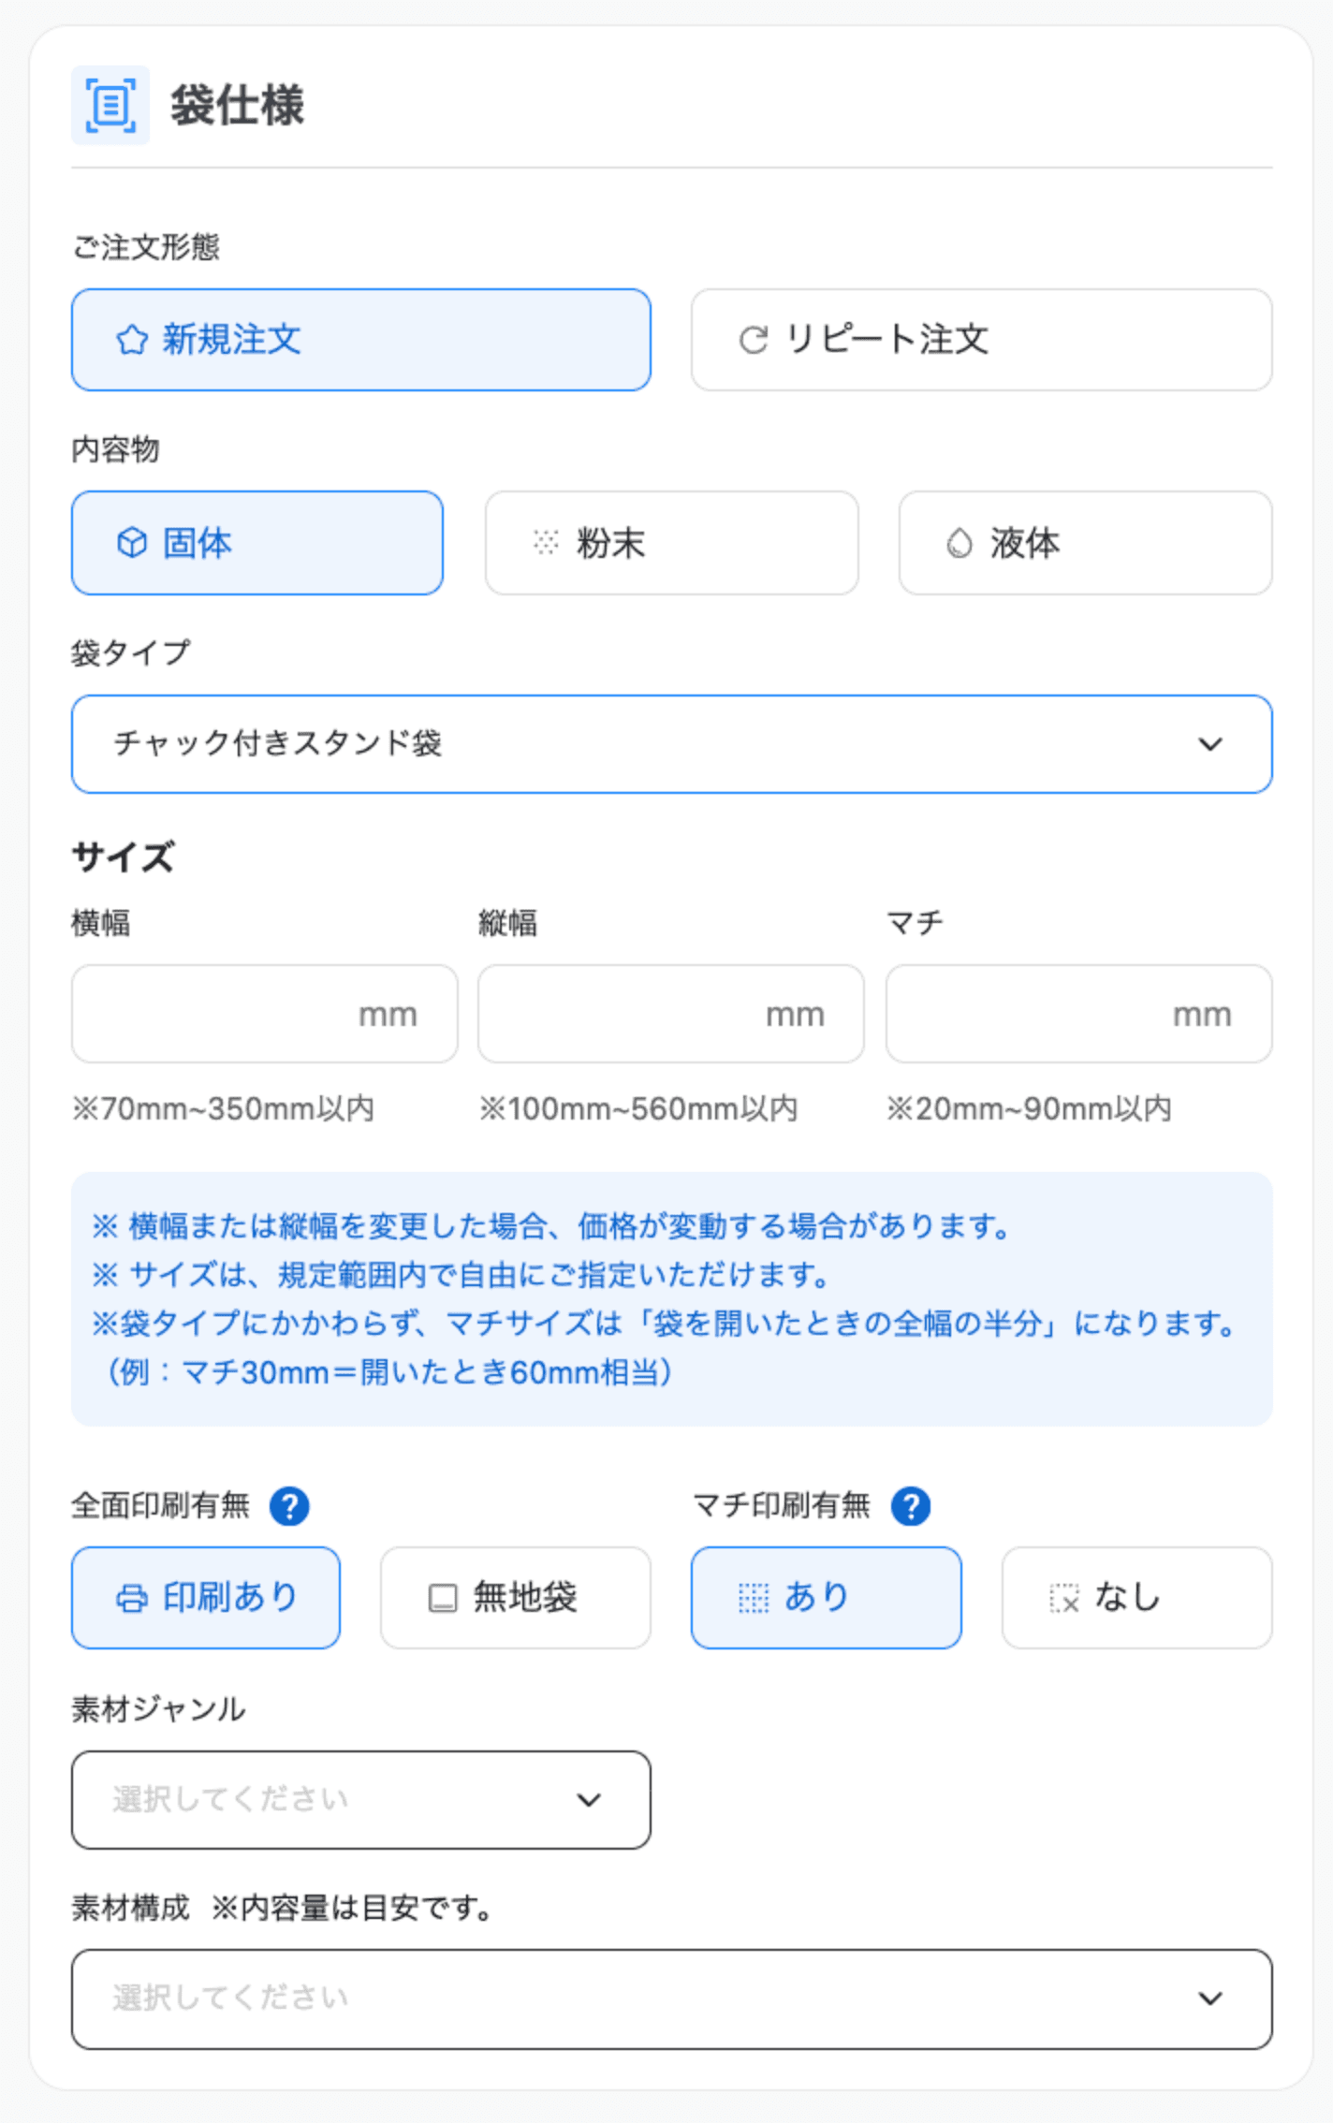Viewport: 1333px width, 2123px height.
Task: Toggle 無地袋 for the print option
Action: [514, 1597]
